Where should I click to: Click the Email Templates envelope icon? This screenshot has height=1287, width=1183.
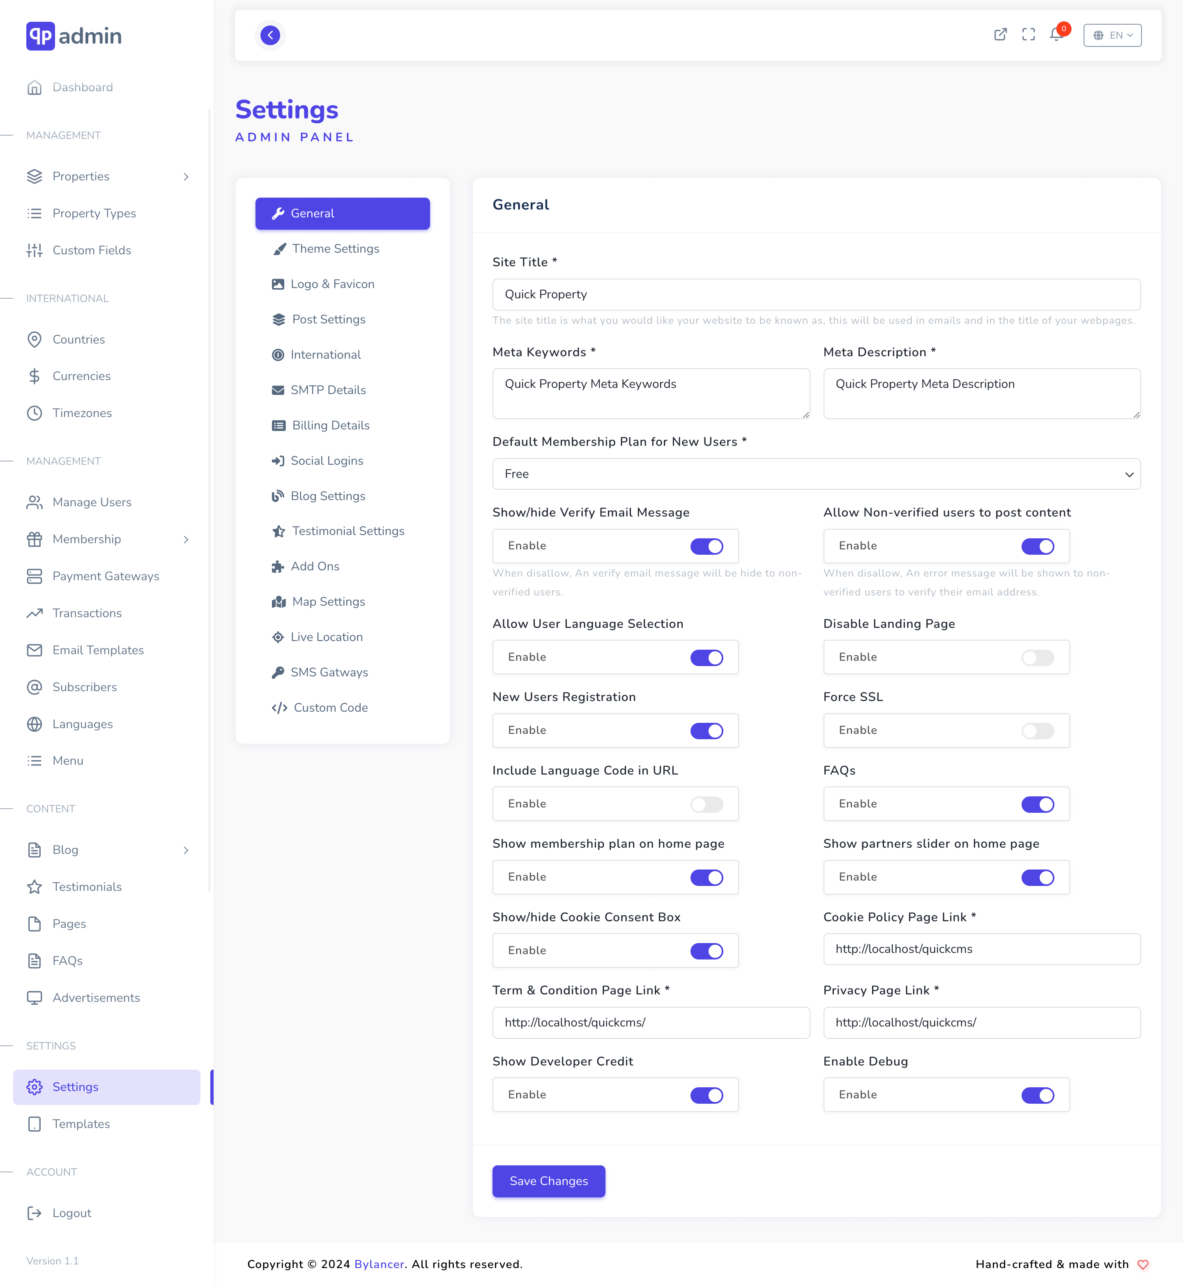coord(35,650)
